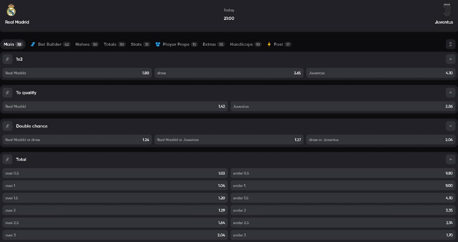Choose over 1.5 at 1.20

click(115, 198)
